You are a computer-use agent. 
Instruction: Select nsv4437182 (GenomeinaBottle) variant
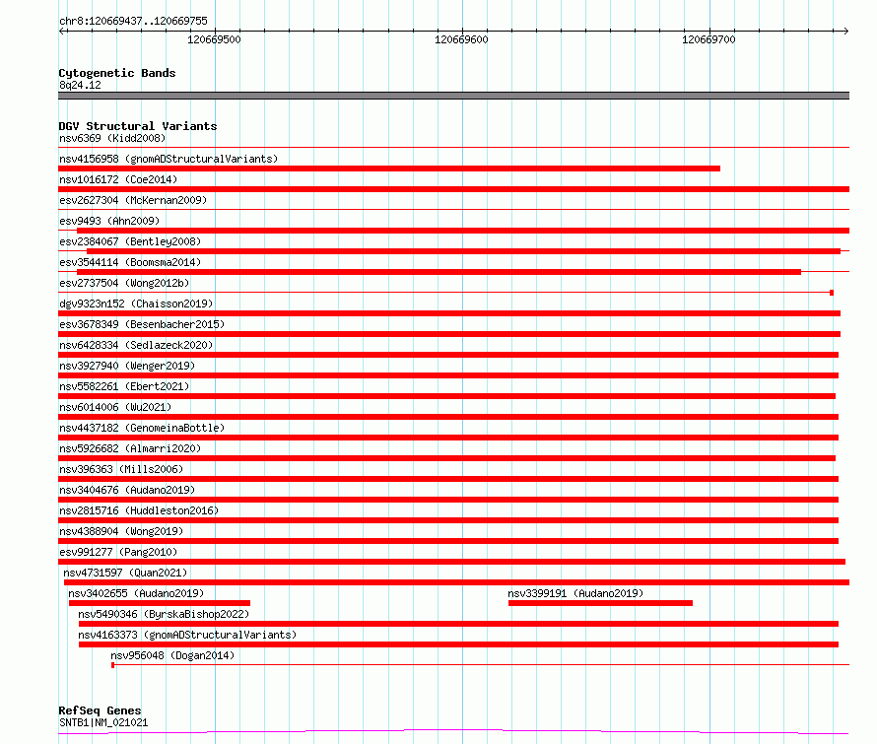(142, 428)
